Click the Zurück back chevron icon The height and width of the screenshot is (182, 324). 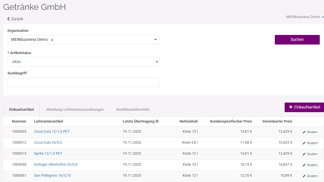[8, 19]
